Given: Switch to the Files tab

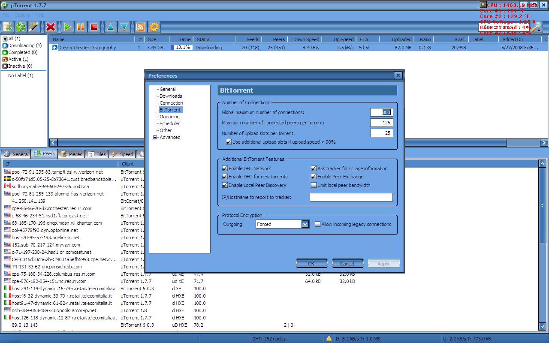Looking at the screenshot, I should [x=97, y=154].
